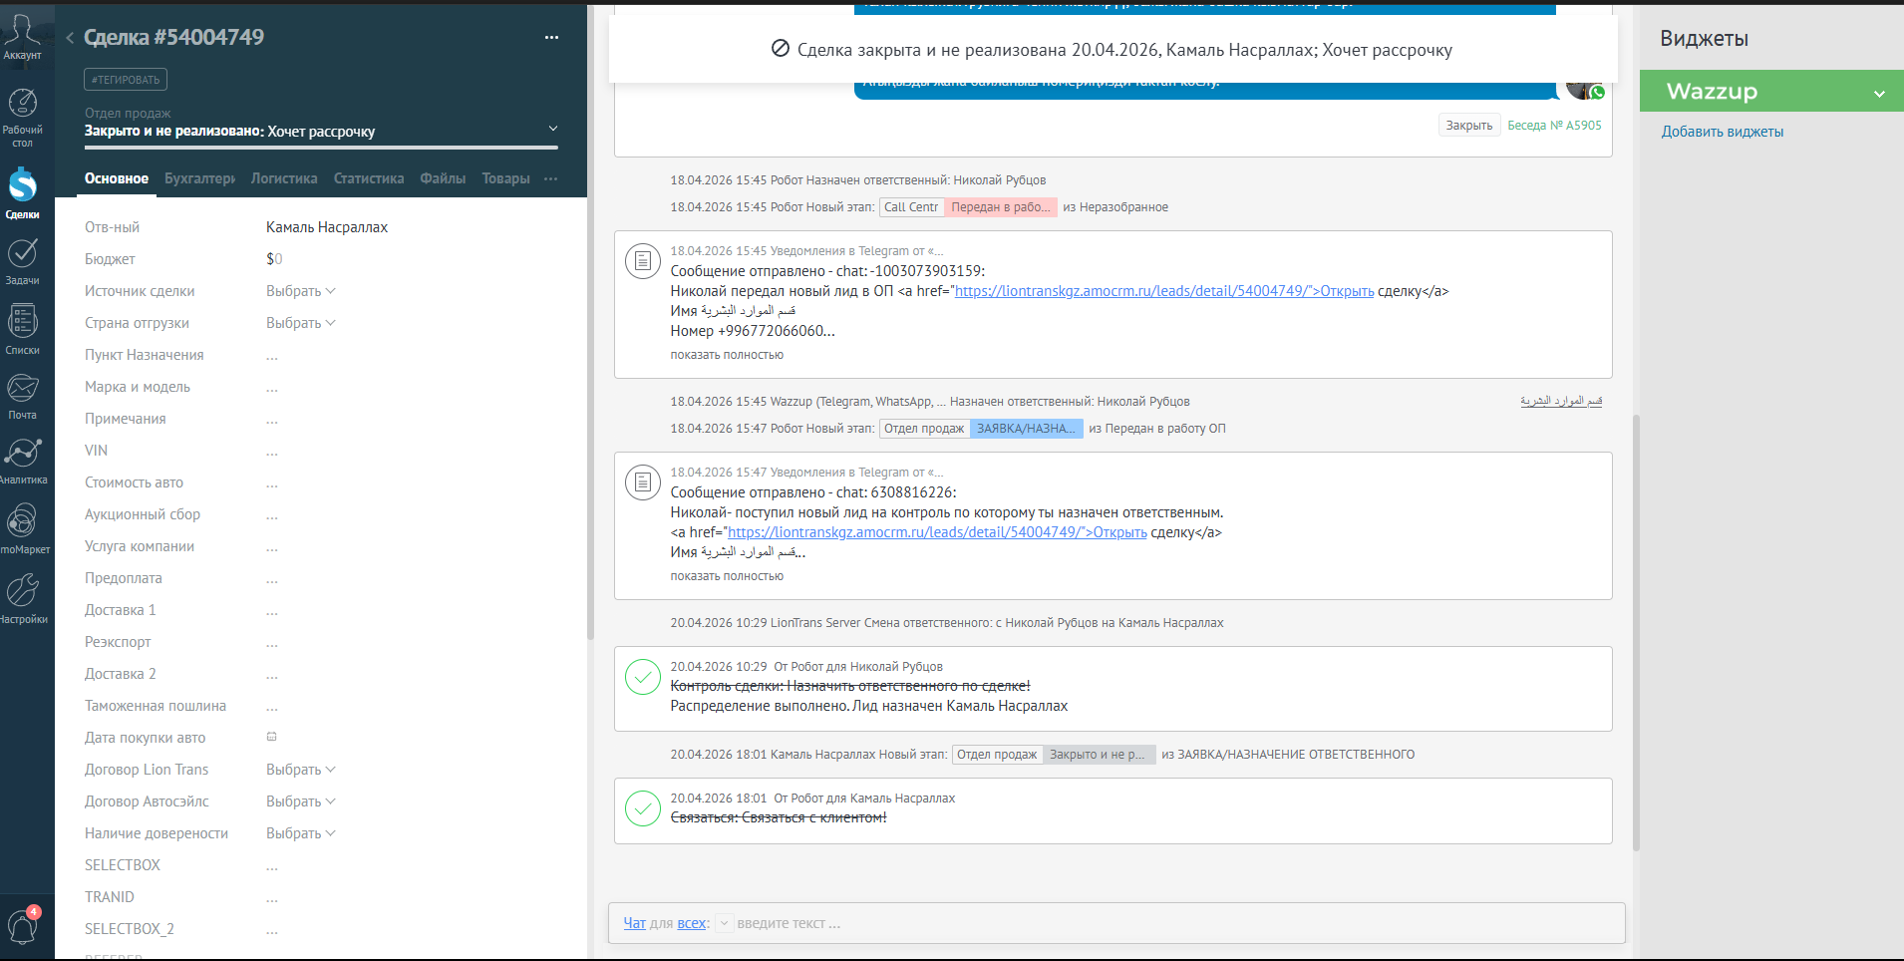Click WhatsApp contact avatar in chat
Viewport: 1904px width, 961px height.
(1584, 90)
